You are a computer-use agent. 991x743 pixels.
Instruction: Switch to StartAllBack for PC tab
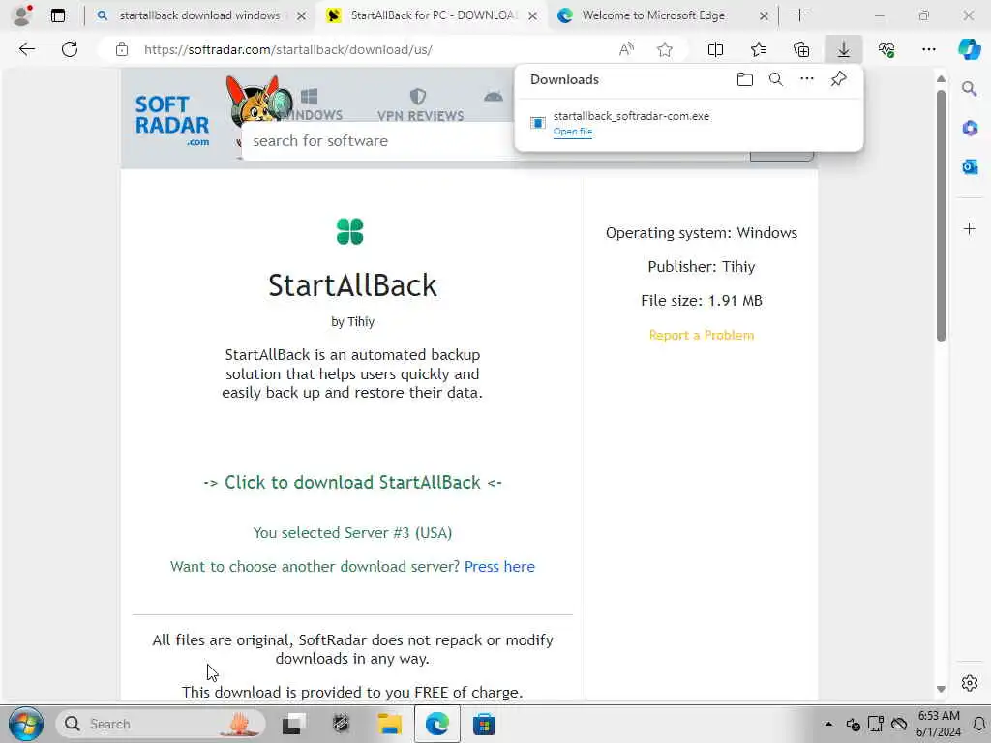[x=434, y=15]
